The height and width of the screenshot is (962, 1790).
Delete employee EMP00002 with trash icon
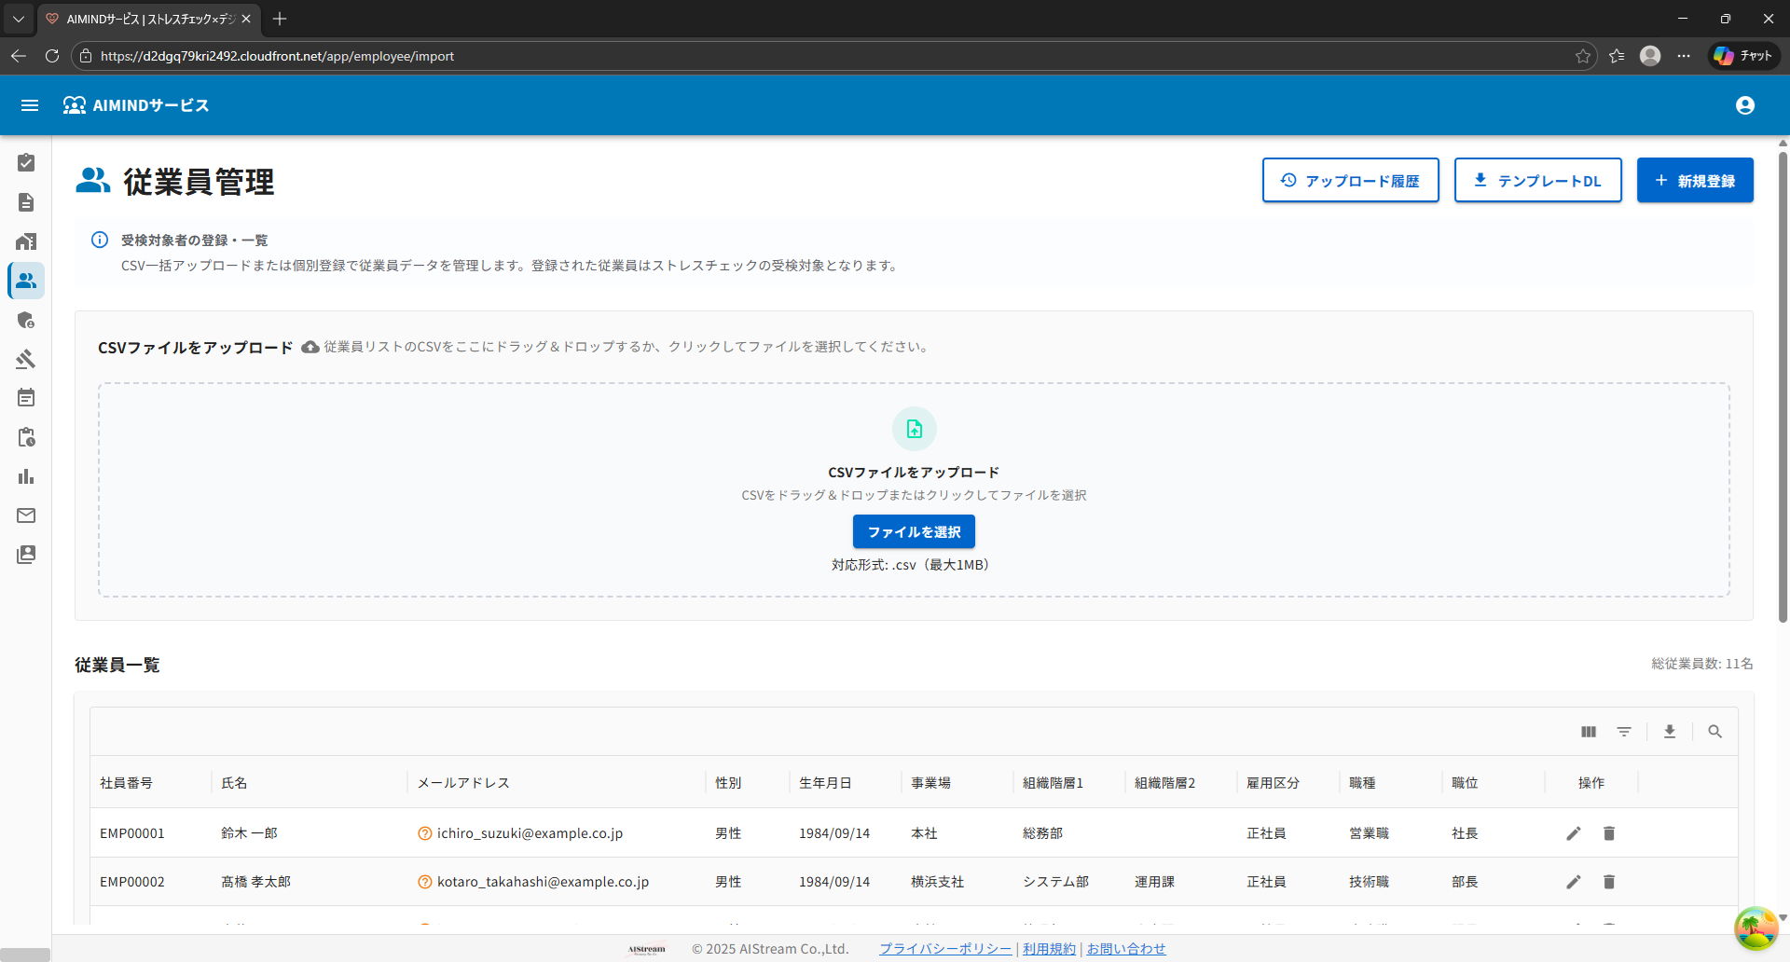[1609, 882]
